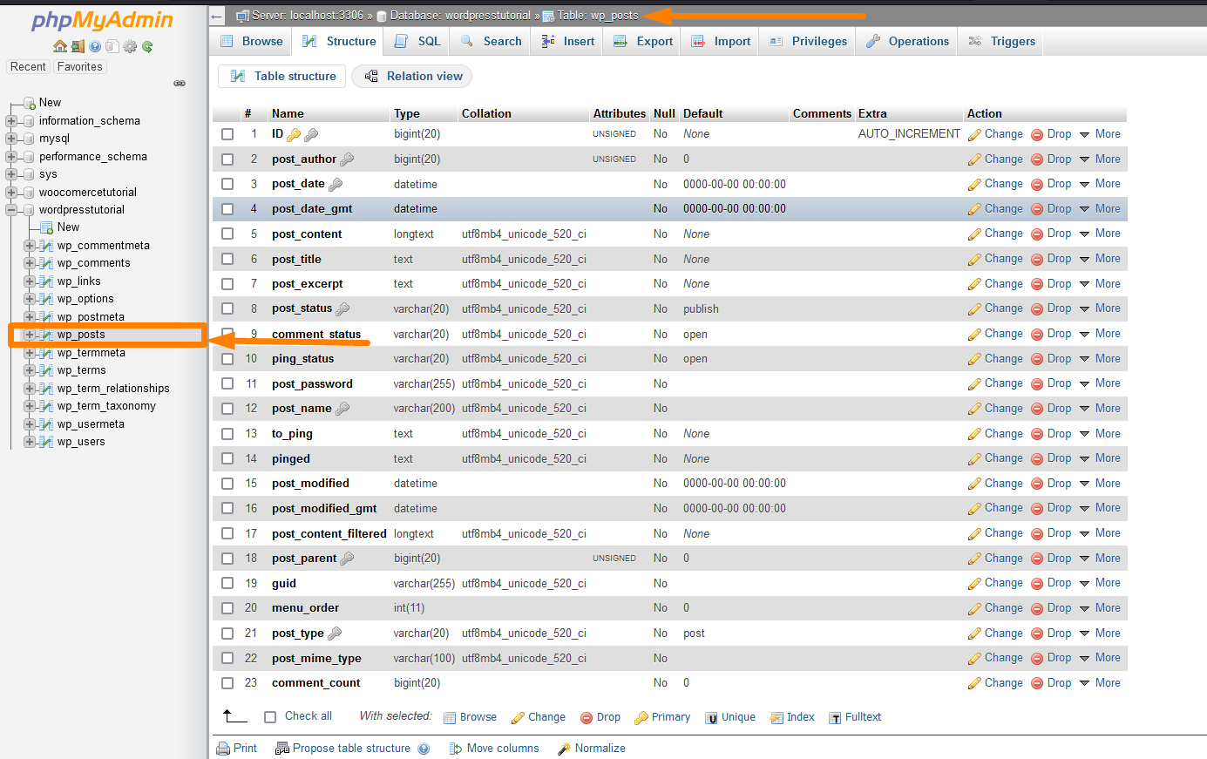Click the Collation column header
The width and height of the screenshot is (1207, 759).
(486, 114)
